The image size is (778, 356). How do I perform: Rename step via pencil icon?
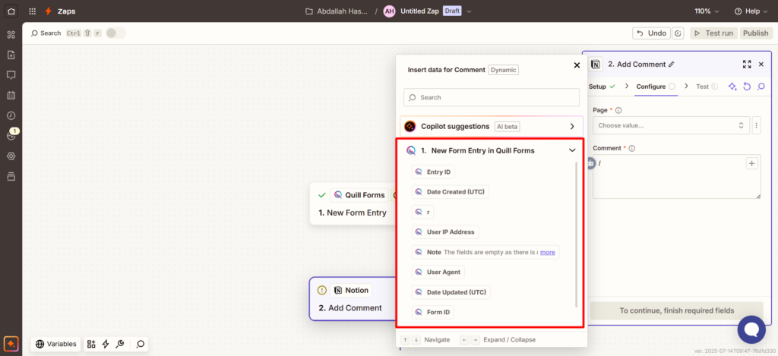(672, 64)
